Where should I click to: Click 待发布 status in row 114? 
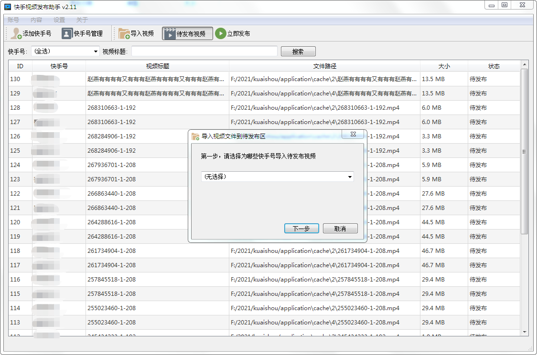tap(478, 308)
